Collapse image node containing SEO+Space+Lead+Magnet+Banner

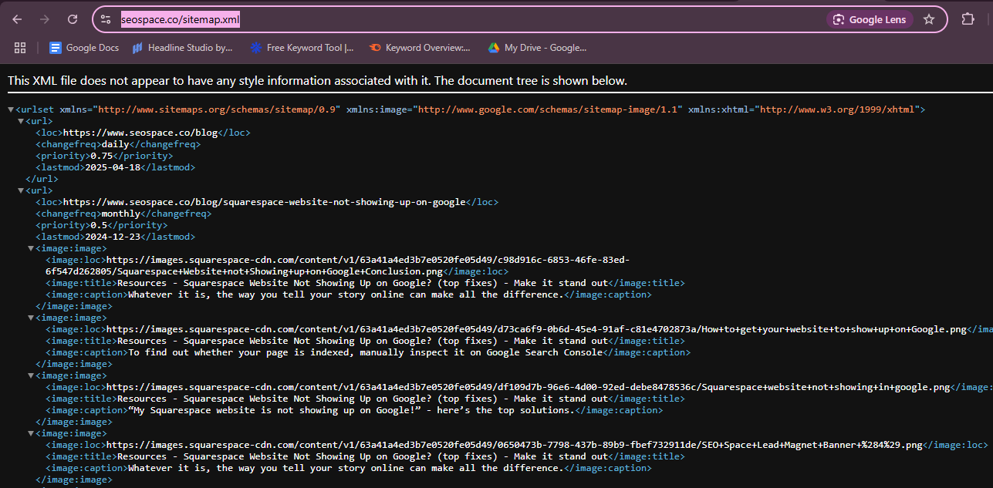click(x=31, y=433)
